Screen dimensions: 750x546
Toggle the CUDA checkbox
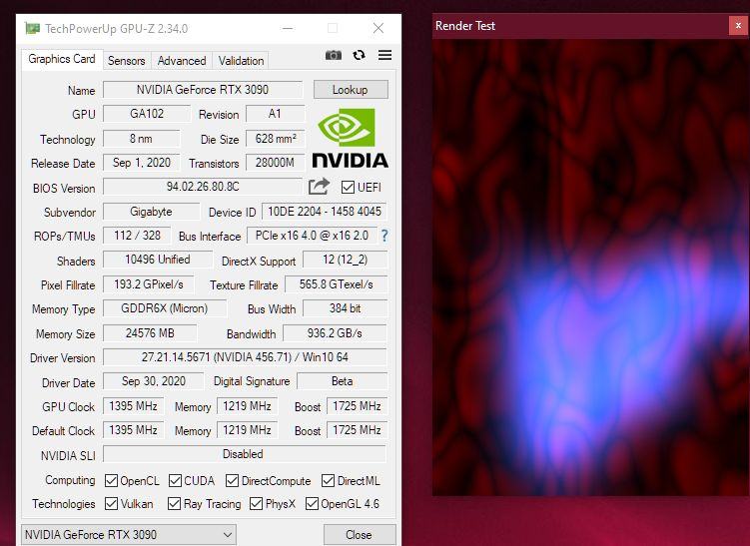pyautogui.click(x=175, y=480)
